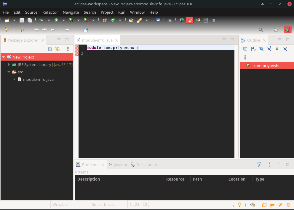Screen dimensions: 294x210
Task: Open the Refactor menu
Action: 50,12
